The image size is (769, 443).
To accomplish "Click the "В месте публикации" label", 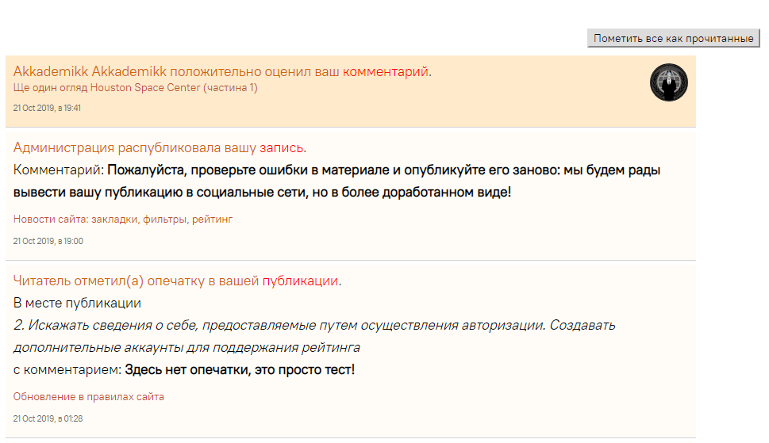I will pyautogui.click(x=77, y=303).
